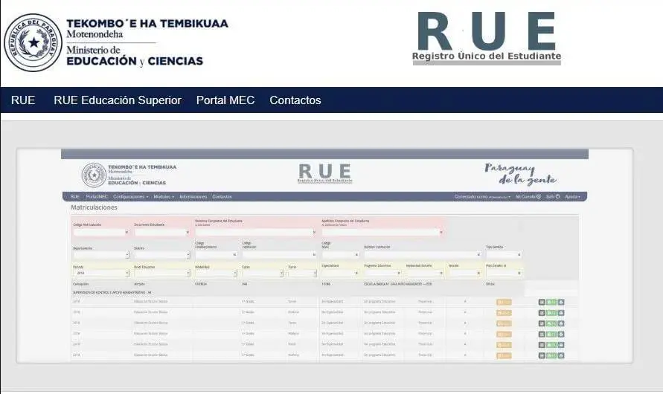Viewport: 663px width, 394px height.
Task: Open the RUE item in the blue navigation bar
Action: pos(23,100)
